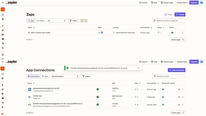
Task: Click orange plus button in Zaps page sidebar
Action: pos(3,9)
